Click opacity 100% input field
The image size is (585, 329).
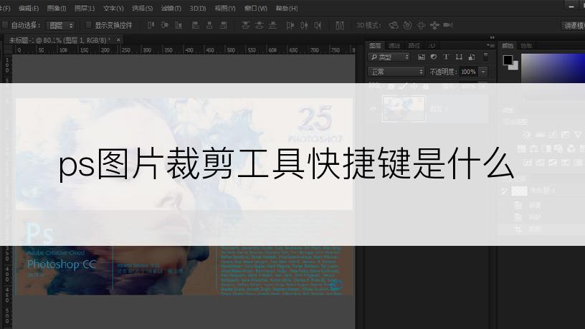(469, 72)
